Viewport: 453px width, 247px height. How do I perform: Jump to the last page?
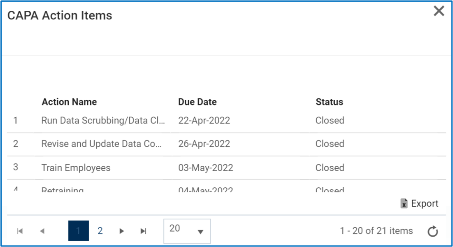143,231
